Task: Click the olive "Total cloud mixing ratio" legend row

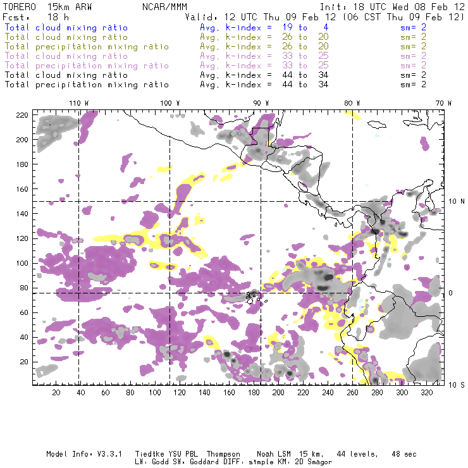Action: pyautogui.click(x=66, y=37)
